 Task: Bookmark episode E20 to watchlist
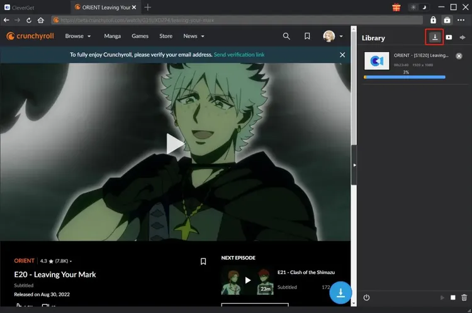coord(203,261)
